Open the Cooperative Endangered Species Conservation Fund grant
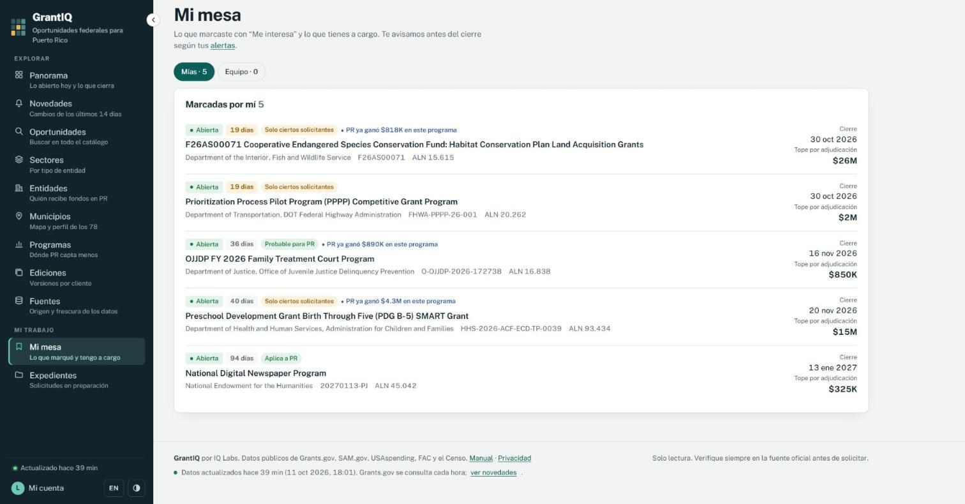The height and width of the screenshot is (504, 965). click(414, 145)
